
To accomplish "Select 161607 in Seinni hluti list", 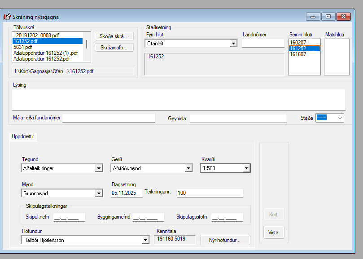I will click(x=297, y=54).
